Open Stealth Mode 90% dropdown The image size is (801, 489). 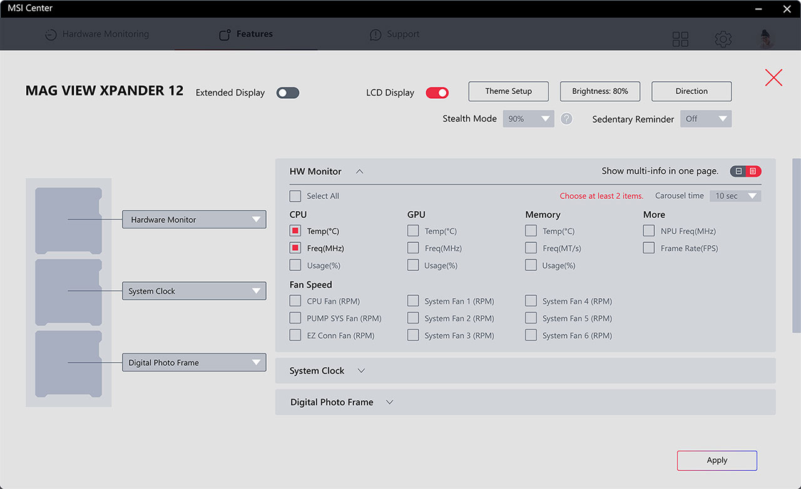tap(529, 119)
